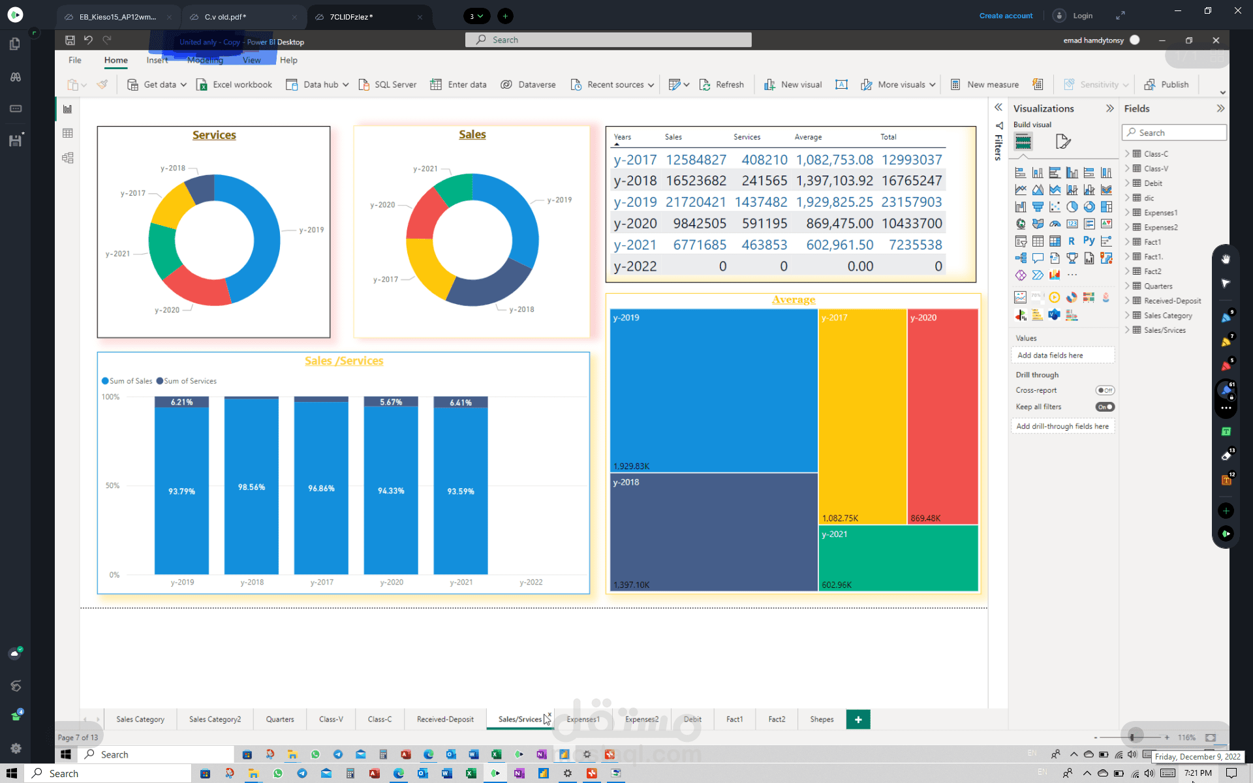Choose the Python visual icon
1253x783 pixels.
(x=1089, y=241)
